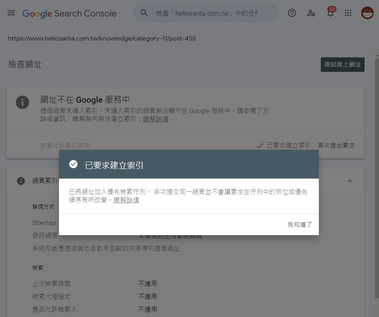
Task: Click the 檢查網址 heading
Action: click(x=25, y=65)
